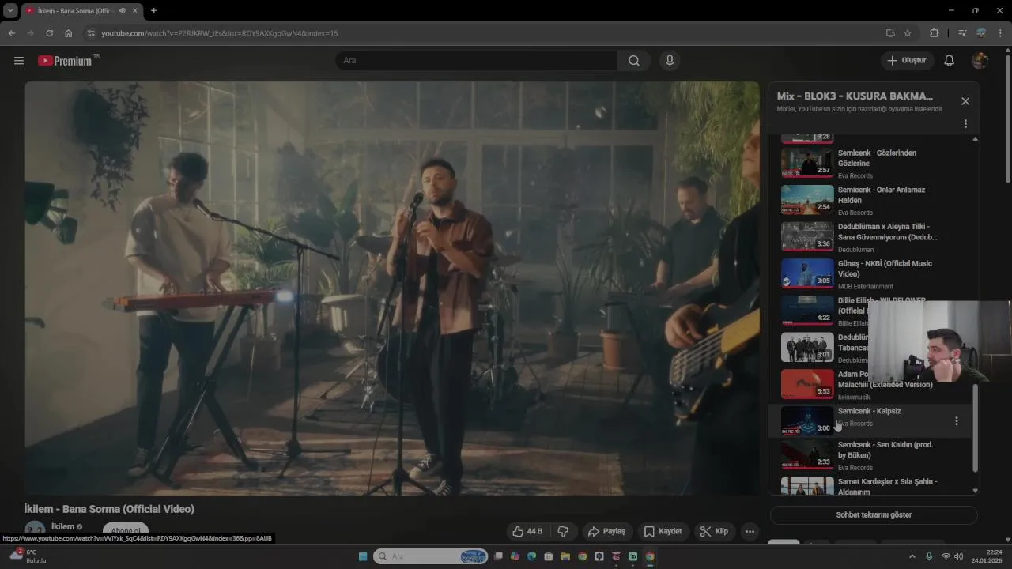The image size is (1012, 569).
Task: Go to browser home page
Action: click(69, 33)
